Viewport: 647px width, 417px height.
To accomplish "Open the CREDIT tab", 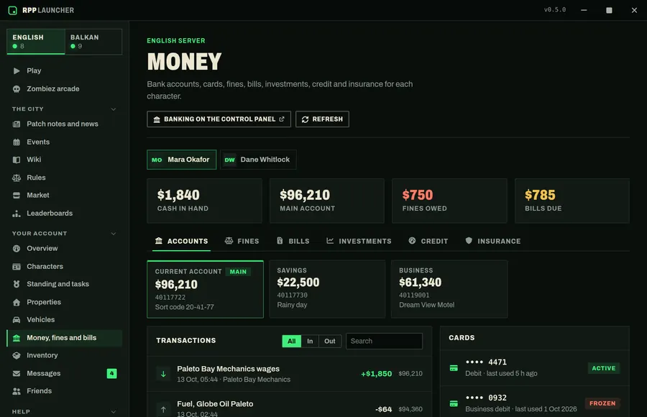I will [428, 241].
